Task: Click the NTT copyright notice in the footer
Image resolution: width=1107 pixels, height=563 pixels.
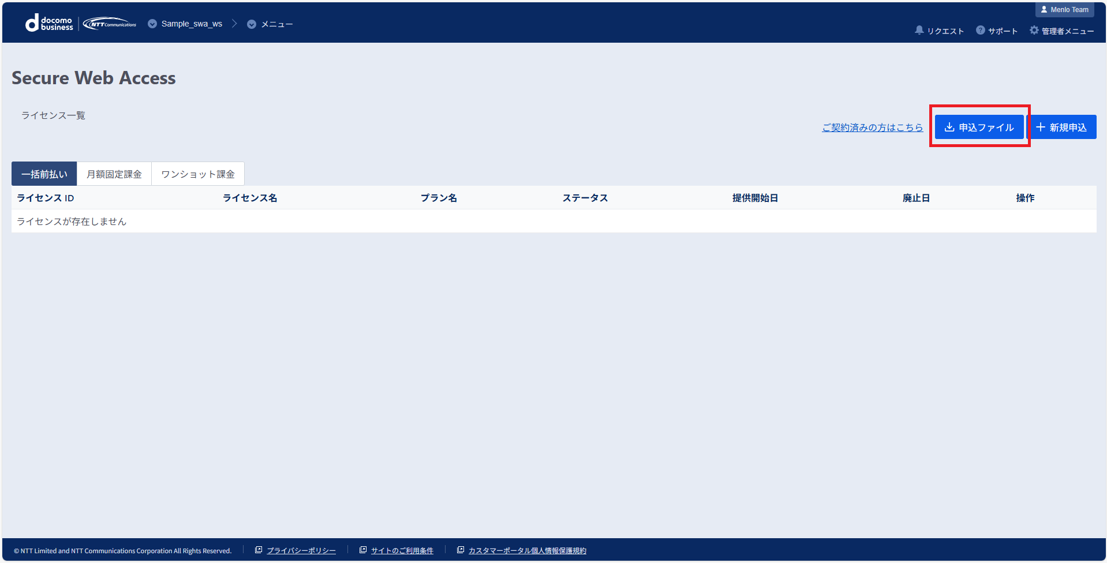Action: click(122, 551)
